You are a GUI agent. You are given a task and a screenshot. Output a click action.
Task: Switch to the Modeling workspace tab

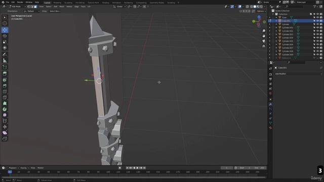(x=57, y=3)
